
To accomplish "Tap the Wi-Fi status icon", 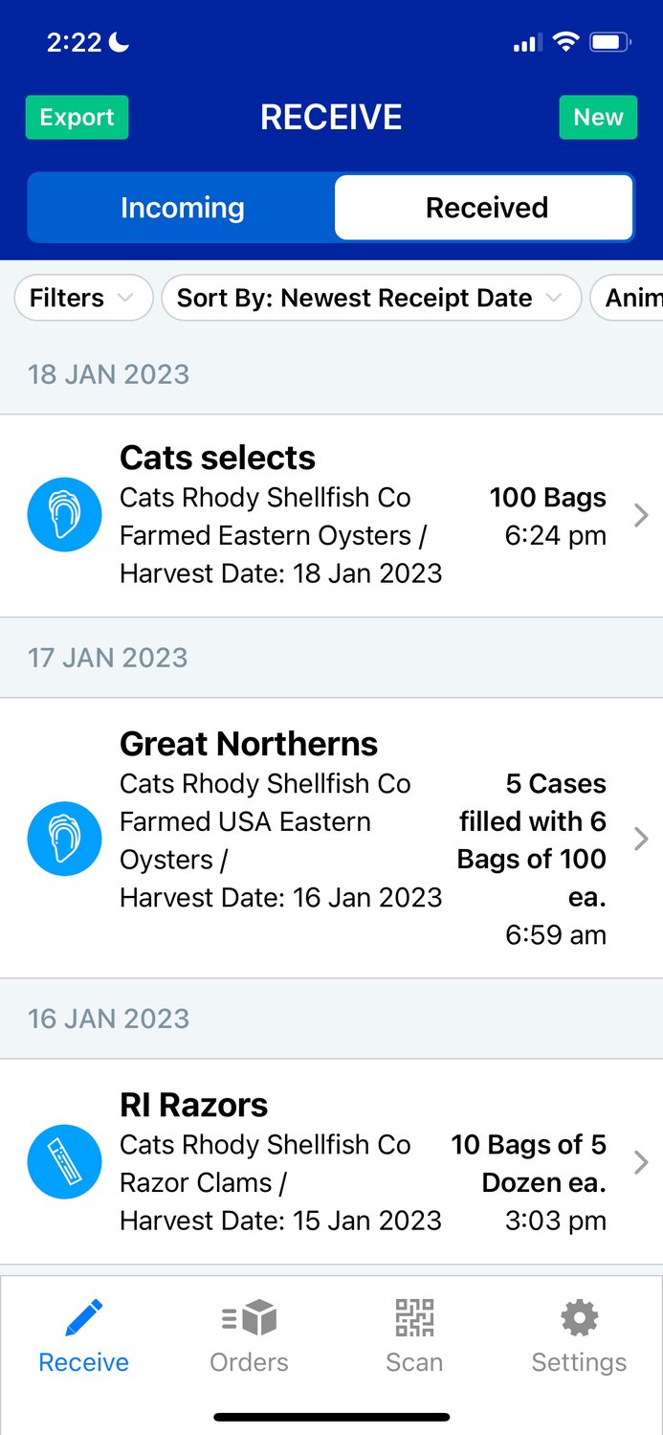I will coord(565,42).
